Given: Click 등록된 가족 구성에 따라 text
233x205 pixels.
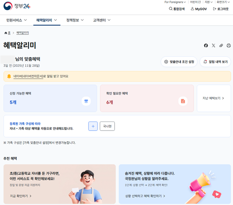Looking at the screenshot, I should pos(25,124).
